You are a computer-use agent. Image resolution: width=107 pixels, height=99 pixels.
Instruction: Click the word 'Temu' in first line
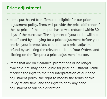(x=48, y=20)
